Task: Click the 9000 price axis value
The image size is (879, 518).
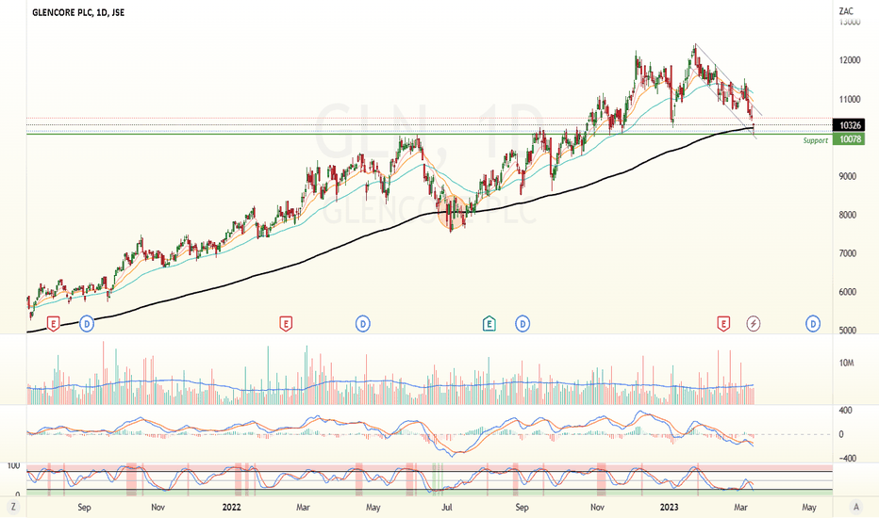Action: pyautogui.click(x=848, y=176)
